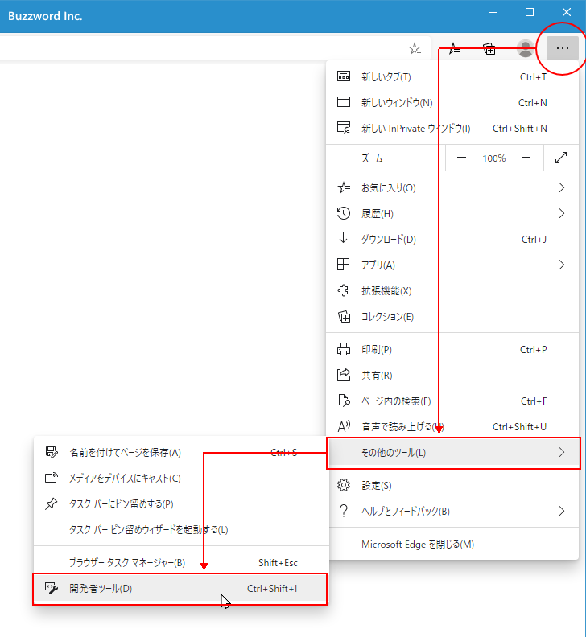Click the Developer tools icon
This screenshot has height=637, width=586.
[52, 588]
